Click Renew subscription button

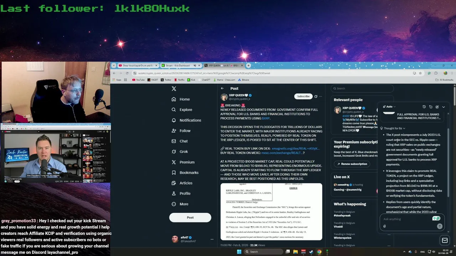click(x=352, y=164)
